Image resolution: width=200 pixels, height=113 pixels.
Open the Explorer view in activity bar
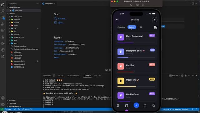pyautogui.click(x=3, y=4)
